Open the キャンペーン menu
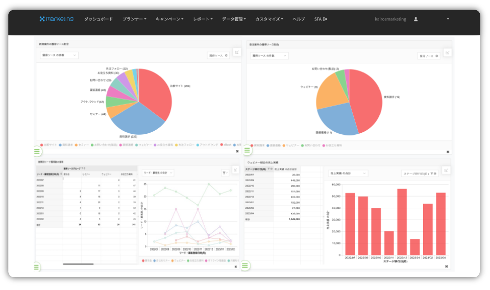The height and width of the screenshot is (290, 490). [169, 19]
